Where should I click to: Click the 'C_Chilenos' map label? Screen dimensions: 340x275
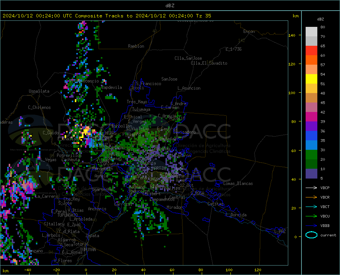[x=39, y=107]
